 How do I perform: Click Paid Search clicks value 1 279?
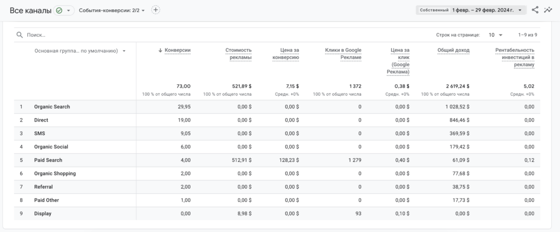pos(354,160)
